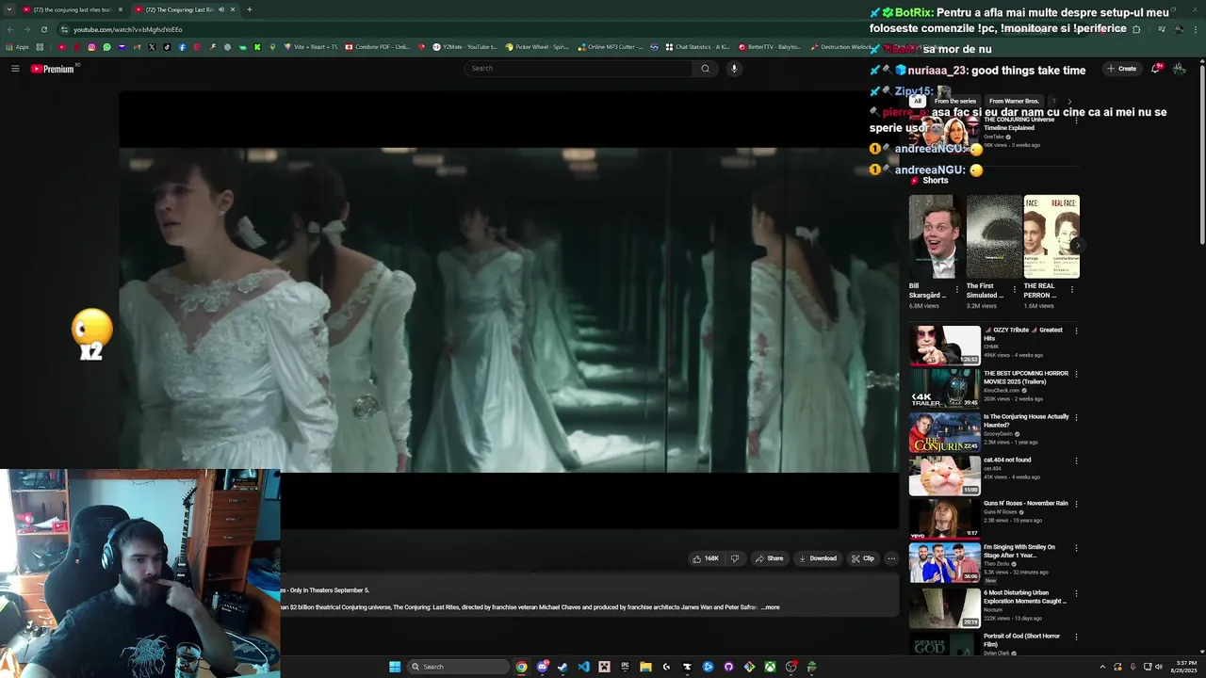Open the 'Vite + React + TS' bookmark
The image size is (1206, 678).
pyautogui.click(x=310, y=47)
